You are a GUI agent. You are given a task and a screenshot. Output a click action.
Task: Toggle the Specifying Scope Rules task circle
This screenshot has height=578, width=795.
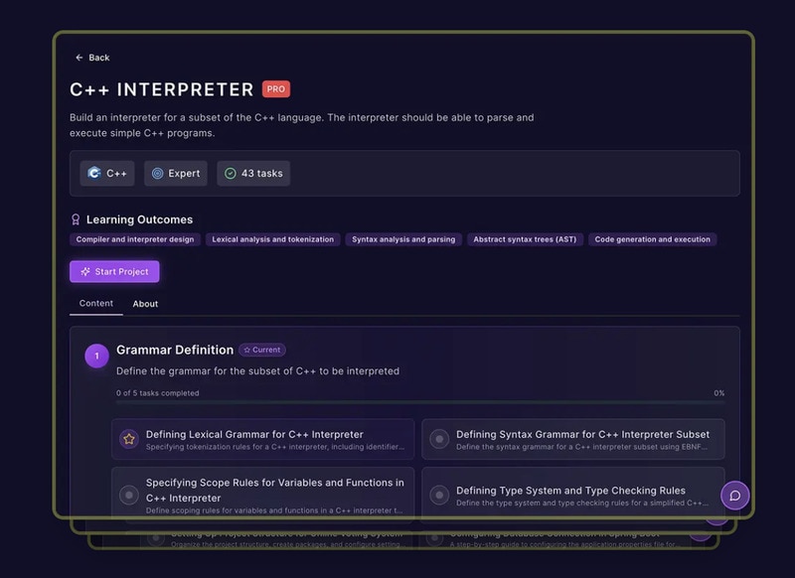coord(128,495)
